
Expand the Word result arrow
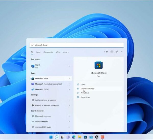(x=69, y=66)
